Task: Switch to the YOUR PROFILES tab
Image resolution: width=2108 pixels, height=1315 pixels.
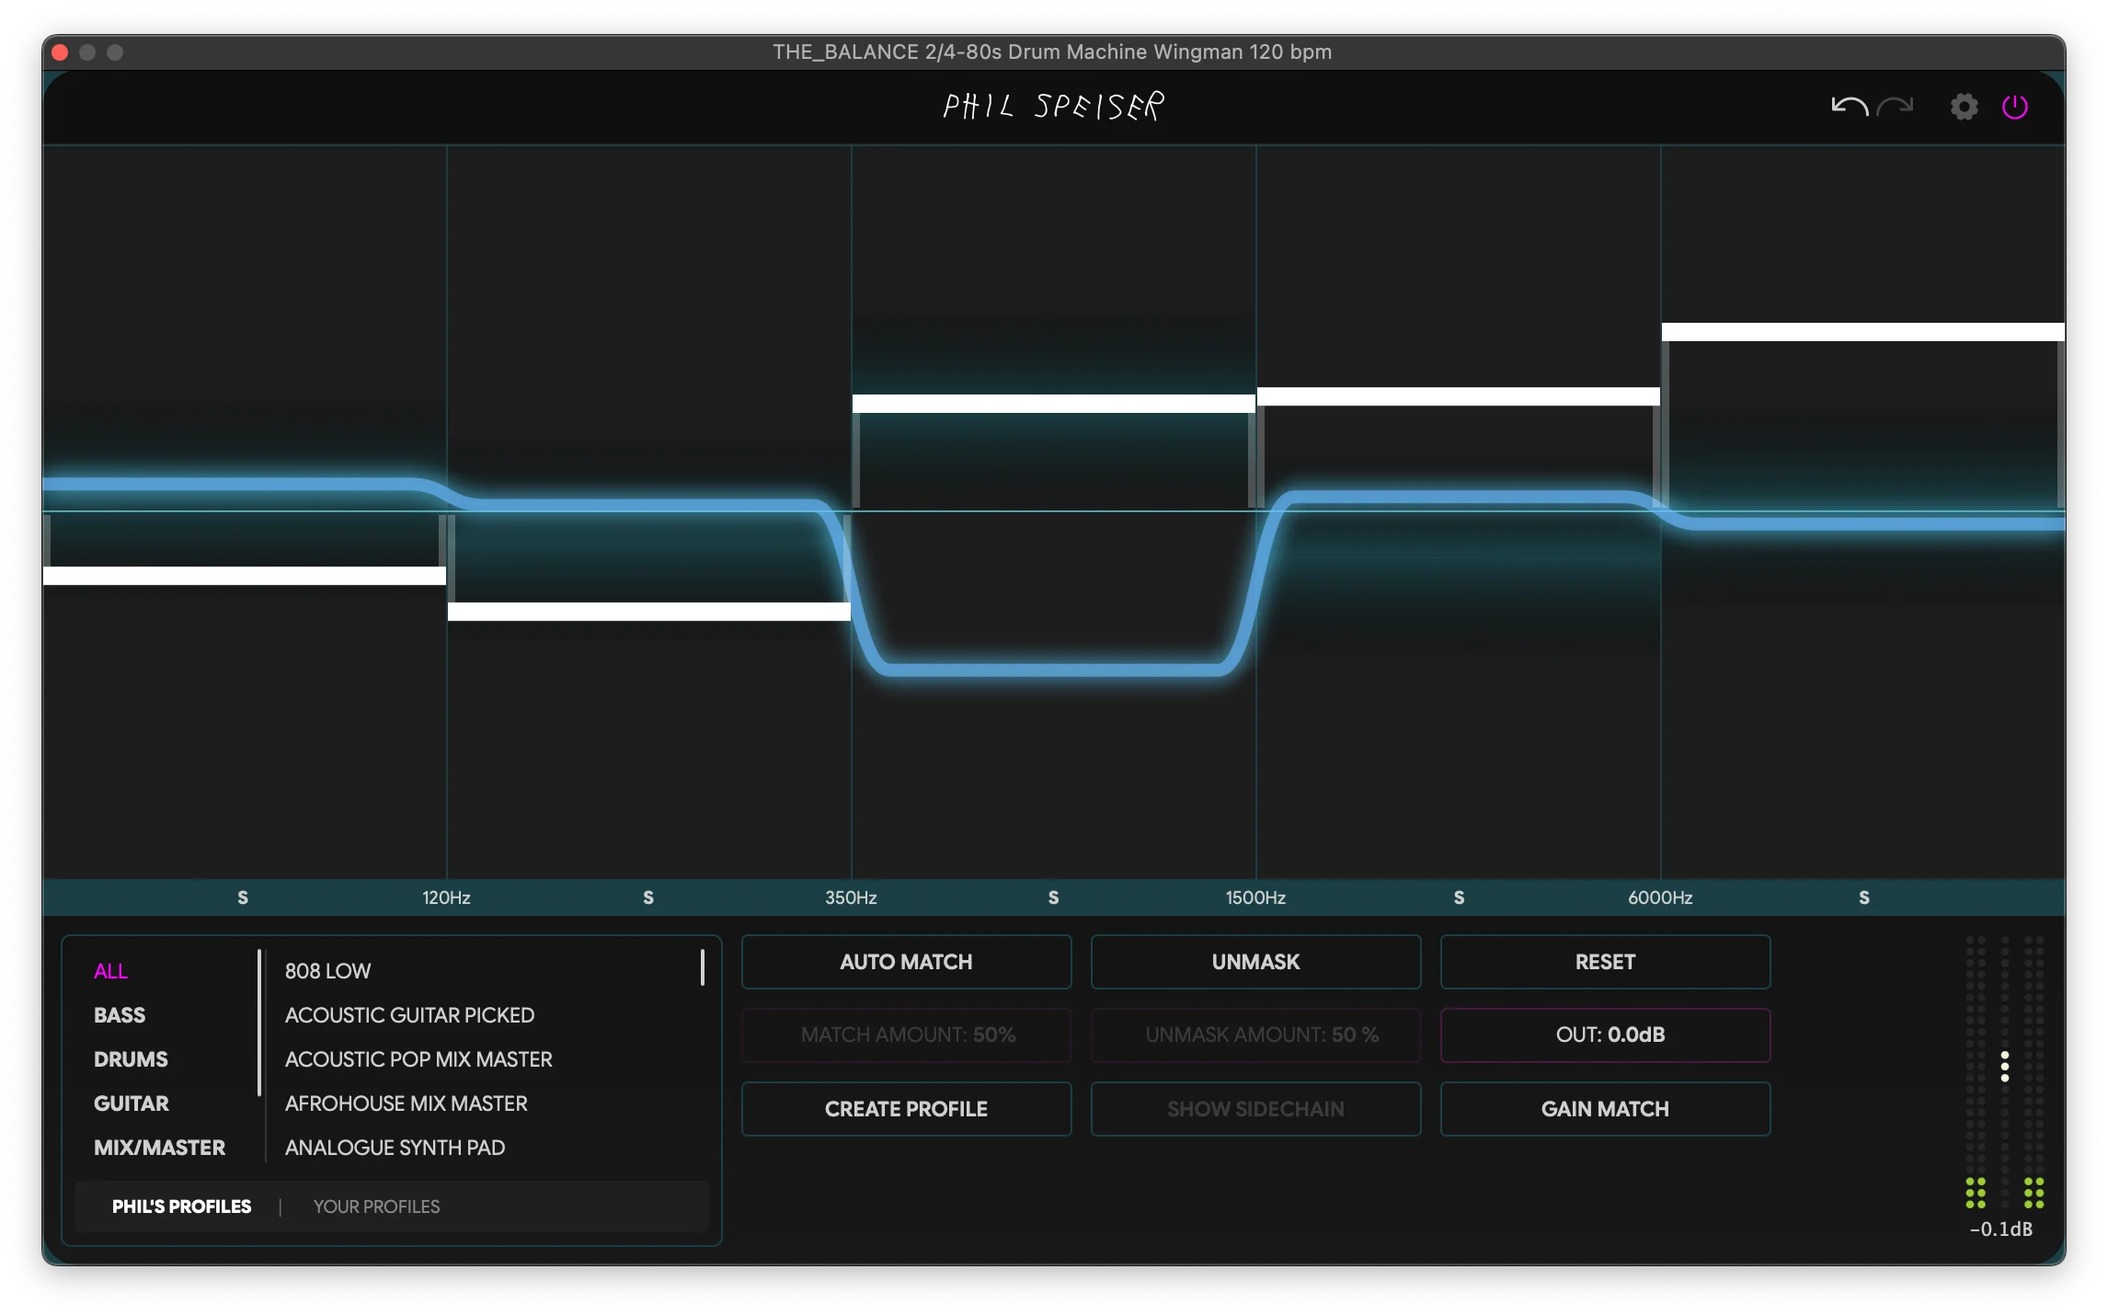Action: (376, 1206)
